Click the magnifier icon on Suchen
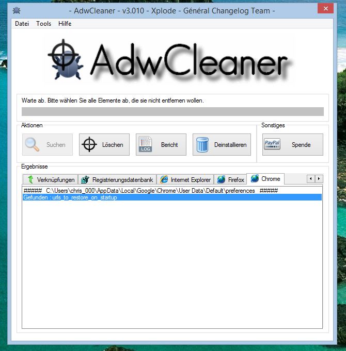The width and height of the screenshot is (346, 351). tap(32, 145)
